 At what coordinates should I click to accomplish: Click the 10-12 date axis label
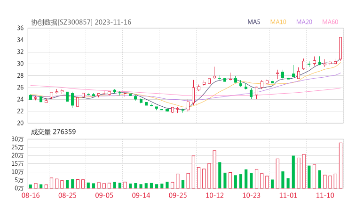pyautogui.click(x=214, y=195)
